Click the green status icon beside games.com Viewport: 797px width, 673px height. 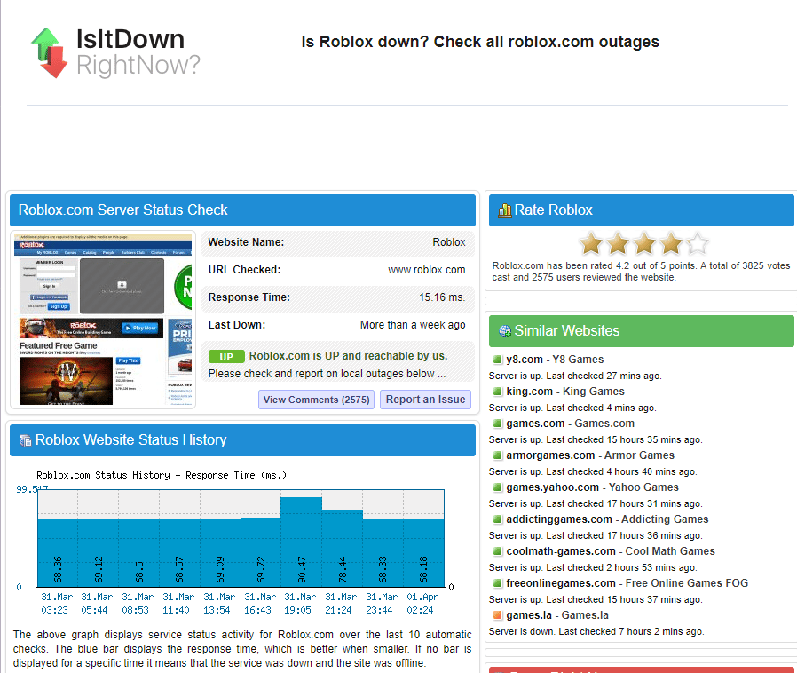pos(498,424)
